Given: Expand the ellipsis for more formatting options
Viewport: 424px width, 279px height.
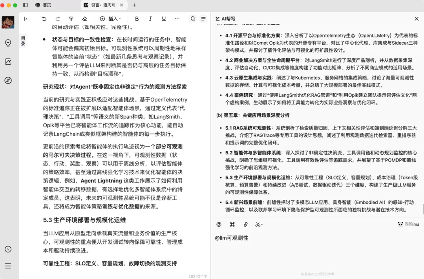Looking at the screenshot, I should coord(177,18).
